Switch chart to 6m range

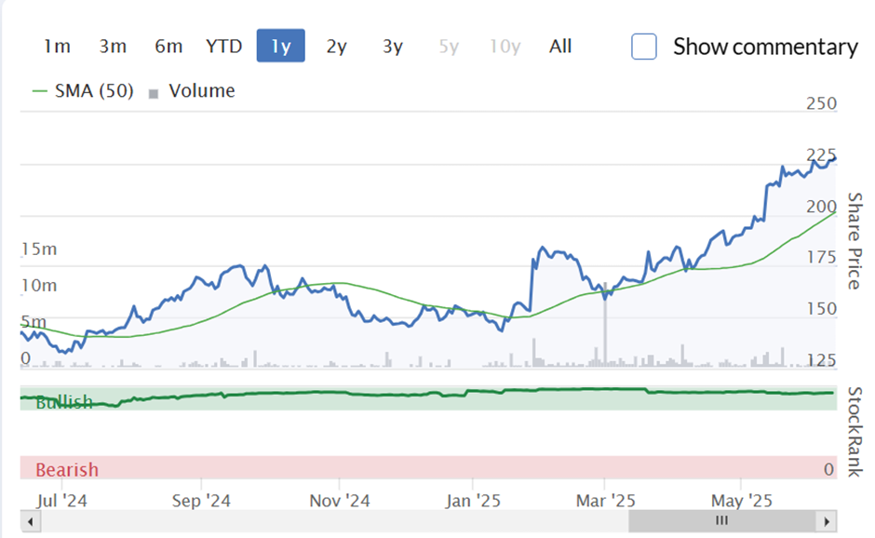pos(168,47)
